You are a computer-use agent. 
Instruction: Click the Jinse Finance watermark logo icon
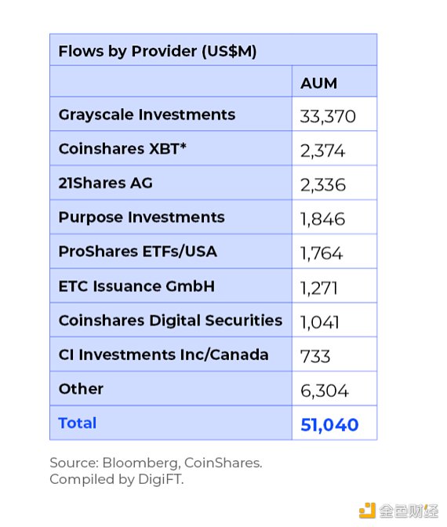[367, 511]
